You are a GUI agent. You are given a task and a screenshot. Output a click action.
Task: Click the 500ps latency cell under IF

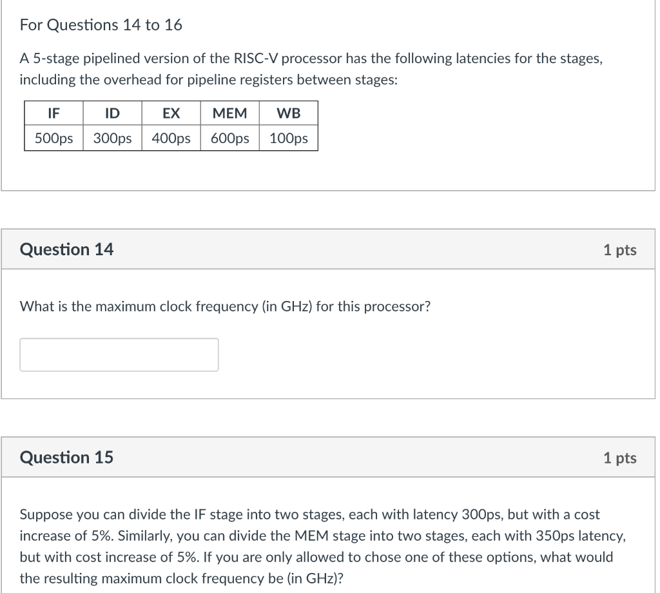coord(53,137)
